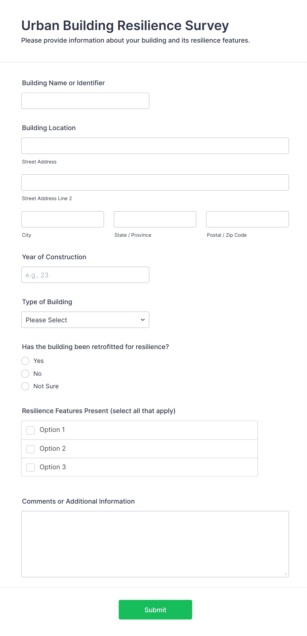Enable the Option 3 checkbox
This screenshot has width=307, height=636.
[31, 467]
